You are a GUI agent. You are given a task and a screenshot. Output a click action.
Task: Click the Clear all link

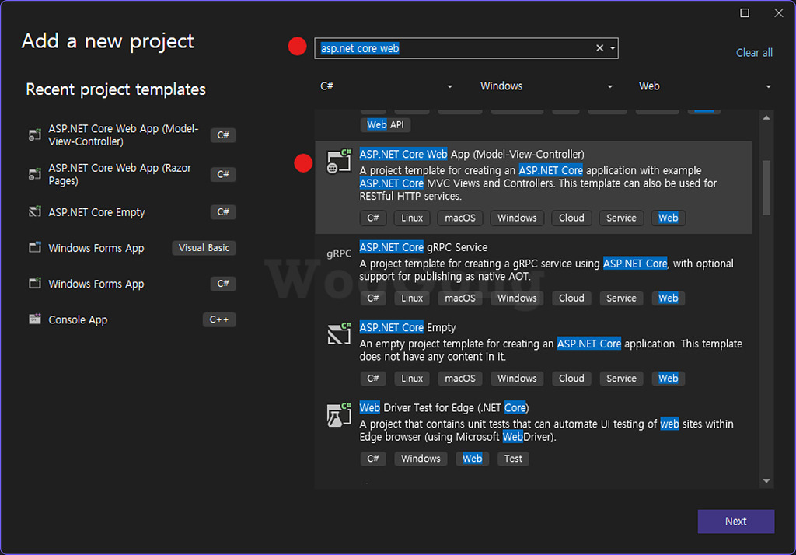754,52
